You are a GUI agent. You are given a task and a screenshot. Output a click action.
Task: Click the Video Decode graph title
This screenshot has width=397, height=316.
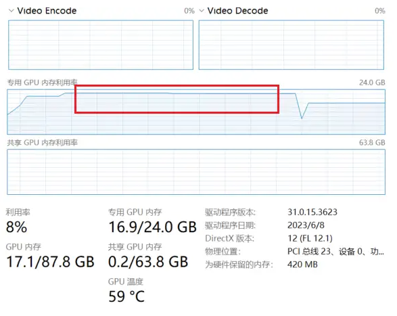(x=237, y=11)
